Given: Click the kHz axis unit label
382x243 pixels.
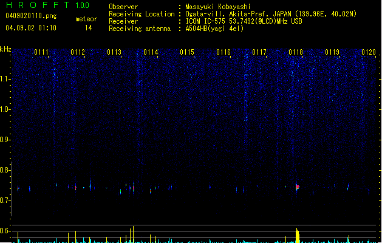Looking at the screenshot, I should (x=5, y=49).
